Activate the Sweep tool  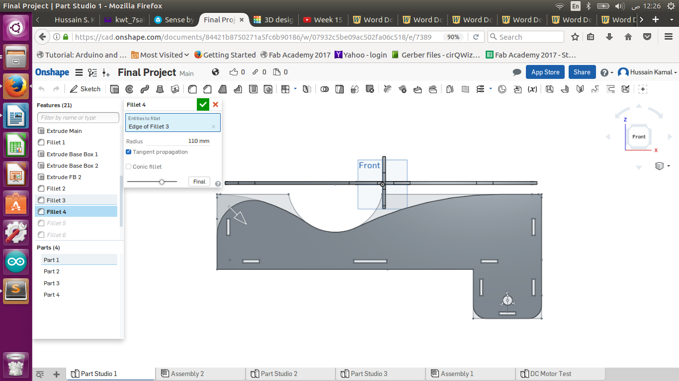coord(145,89)
